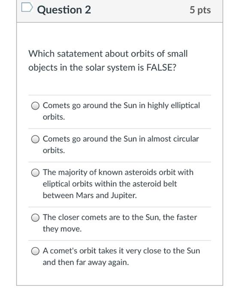Click the 'Comets go around the Sun in almost circular' label
The height and width of the screenshot is (300, 239).
click(121, 139)
